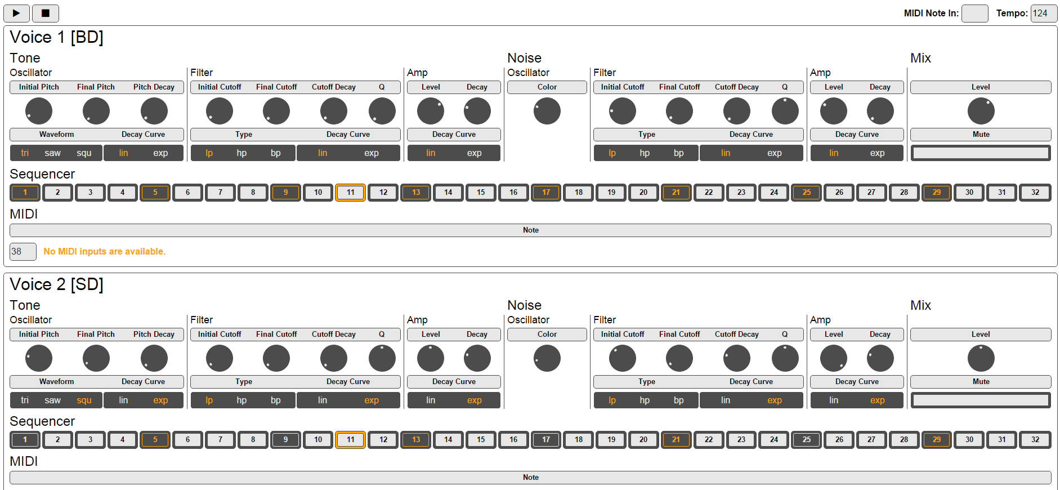Select tri waveform for Voice 2
Screen dimensions: 1060x490
(25, 400)
